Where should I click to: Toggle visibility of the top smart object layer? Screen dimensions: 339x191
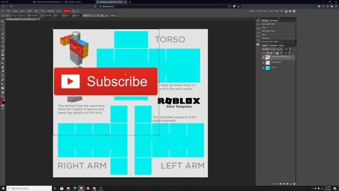(263, 57)
